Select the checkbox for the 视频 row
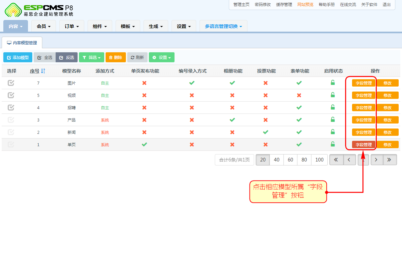Viewport: 402px width, 269px height. pyautogui.click(x=11, y=95)
